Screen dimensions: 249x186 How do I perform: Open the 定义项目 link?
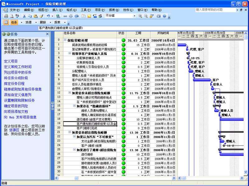[x=11, y=61]
